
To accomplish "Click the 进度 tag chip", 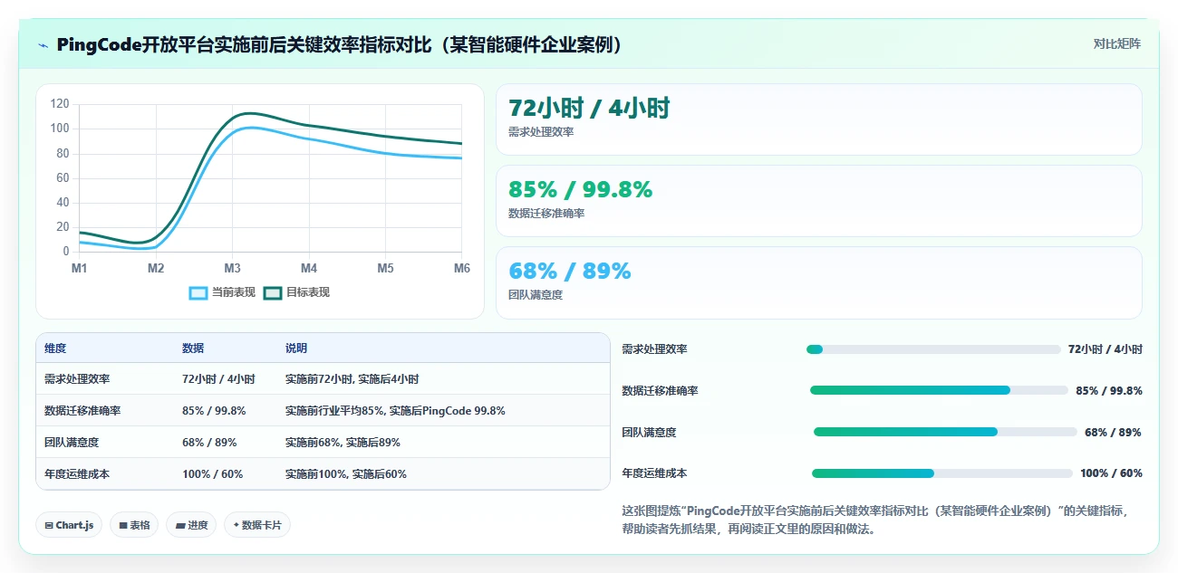I will point(191,525).
